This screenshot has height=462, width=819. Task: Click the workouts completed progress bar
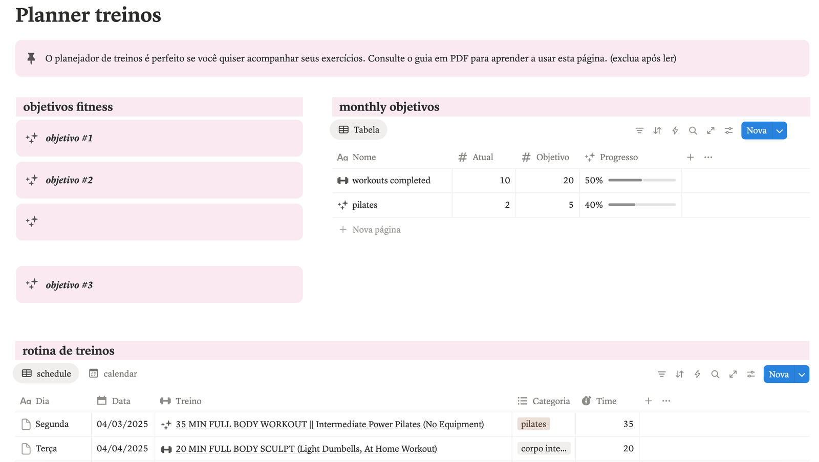click(x=641, y=180)
